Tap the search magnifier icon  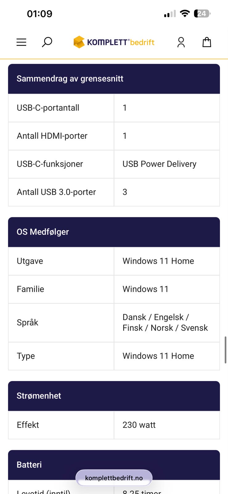47,42
